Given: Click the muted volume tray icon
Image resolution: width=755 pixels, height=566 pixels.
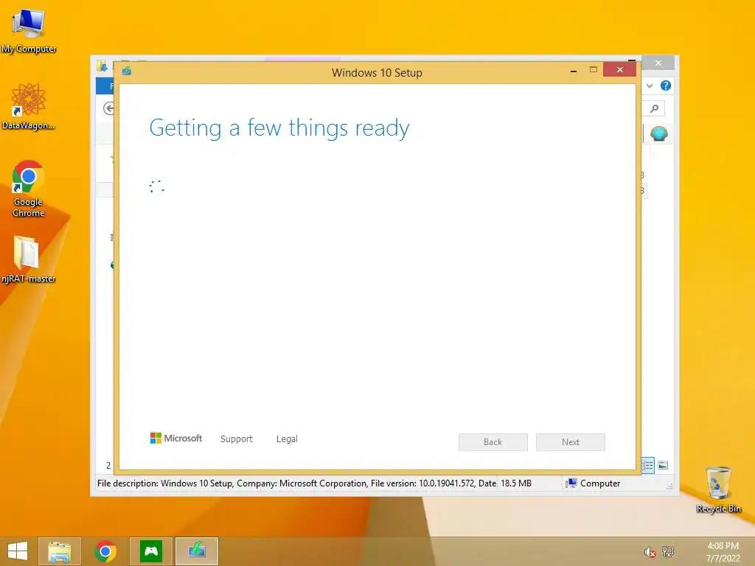Looking at the screenshot, I should click(650, 552).
